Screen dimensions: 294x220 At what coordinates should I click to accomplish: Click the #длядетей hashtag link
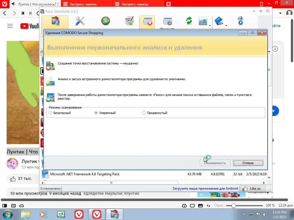93,193
